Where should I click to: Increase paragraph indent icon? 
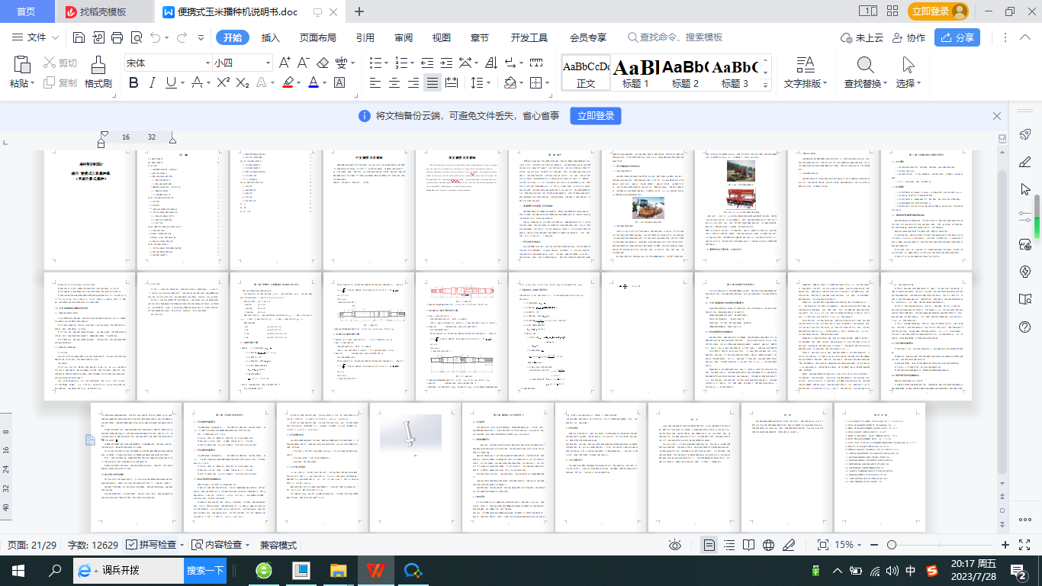pos(447,63)
